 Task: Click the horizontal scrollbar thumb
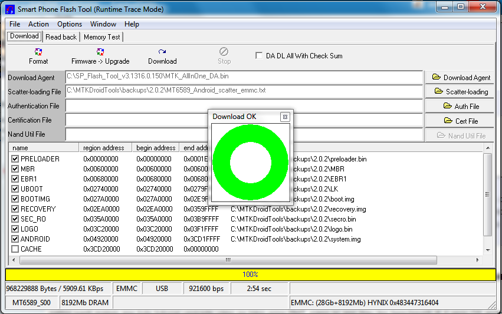228,260
